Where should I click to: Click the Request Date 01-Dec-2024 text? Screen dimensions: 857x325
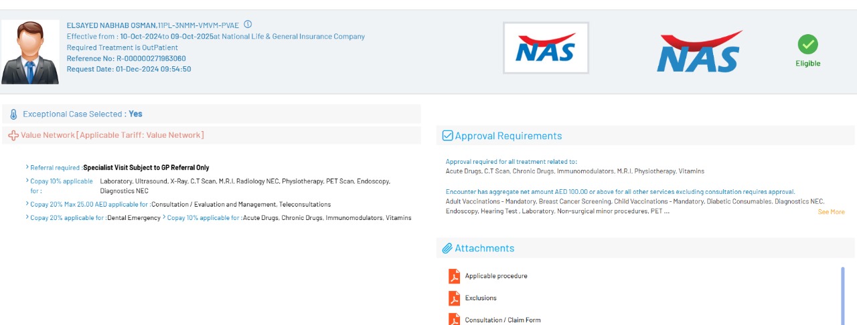pos(129,69)
